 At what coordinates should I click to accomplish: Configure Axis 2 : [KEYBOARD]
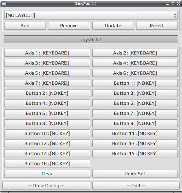(x=135, y=53)
